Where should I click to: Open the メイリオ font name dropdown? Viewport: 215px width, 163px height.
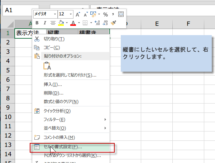(x=55, y=14)
